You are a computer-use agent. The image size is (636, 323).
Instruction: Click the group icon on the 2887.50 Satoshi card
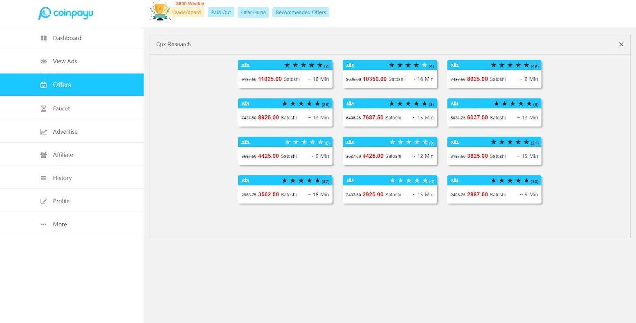tap(455, 180)
